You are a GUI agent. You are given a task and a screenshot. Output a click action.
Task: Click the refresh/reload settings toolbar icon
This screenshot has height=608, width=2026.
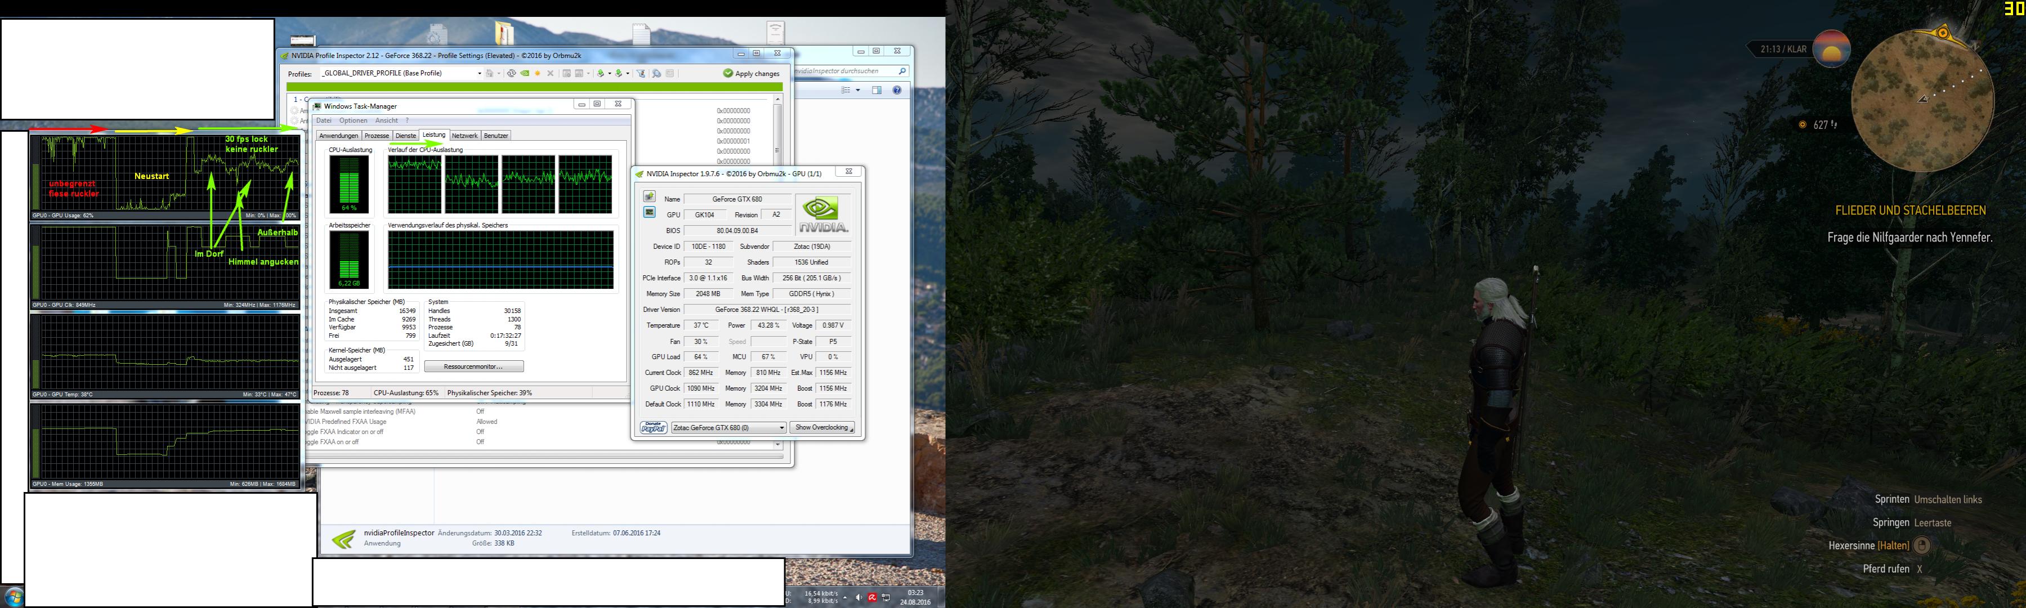click(511, 73)
